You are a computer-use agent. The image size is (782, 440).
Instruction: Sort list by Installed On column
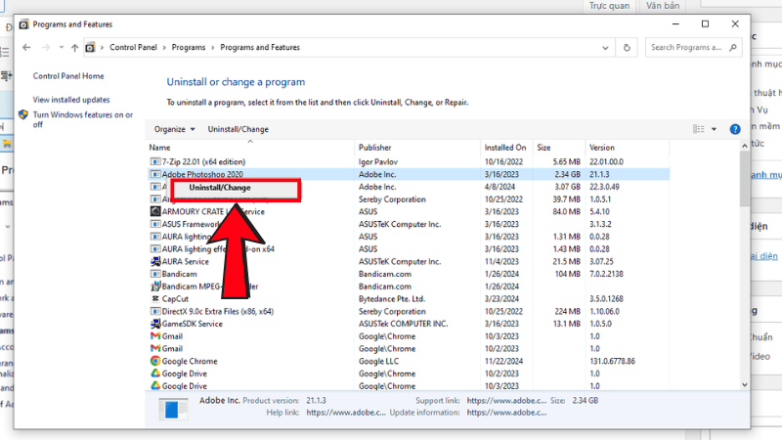point(505,148)
